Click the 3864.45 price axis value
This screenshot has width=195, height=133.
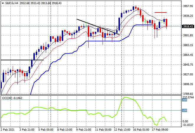click(x=188, y=55)
